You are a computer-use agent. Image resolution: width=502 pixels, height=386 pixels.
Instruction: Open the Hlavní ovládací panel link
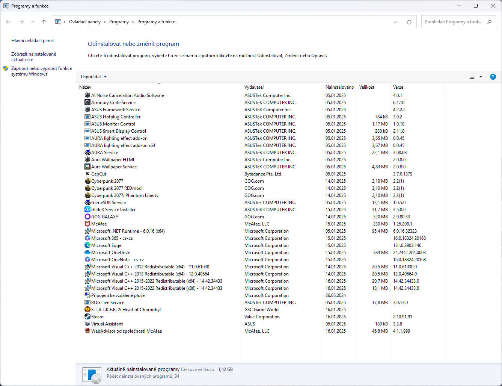[33, 41]
